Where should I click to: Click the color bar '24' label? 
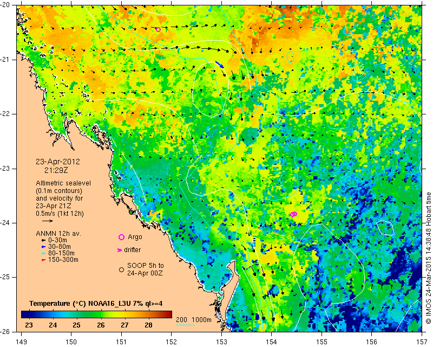pyautogui.click(x=53, y=325)
